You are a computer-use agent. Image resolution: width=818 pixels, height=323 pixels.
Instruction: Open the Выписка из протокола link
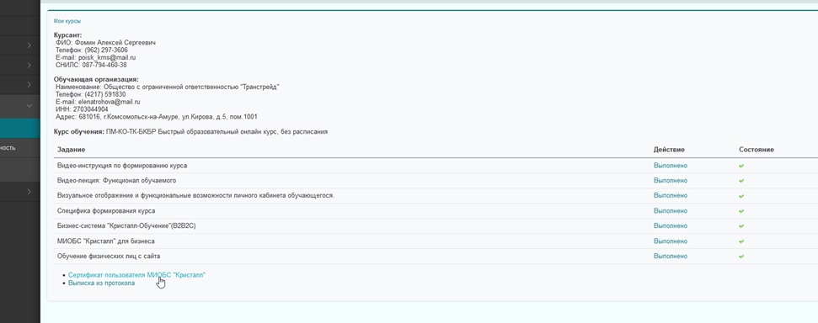pos(101,283)
